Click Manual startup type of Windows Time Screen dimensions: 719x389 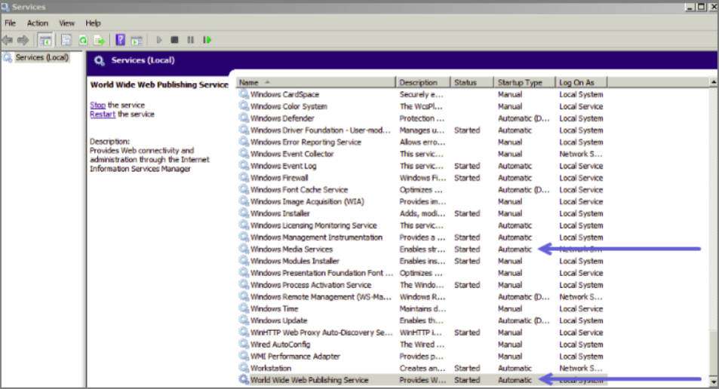click(x=510, y=309)
